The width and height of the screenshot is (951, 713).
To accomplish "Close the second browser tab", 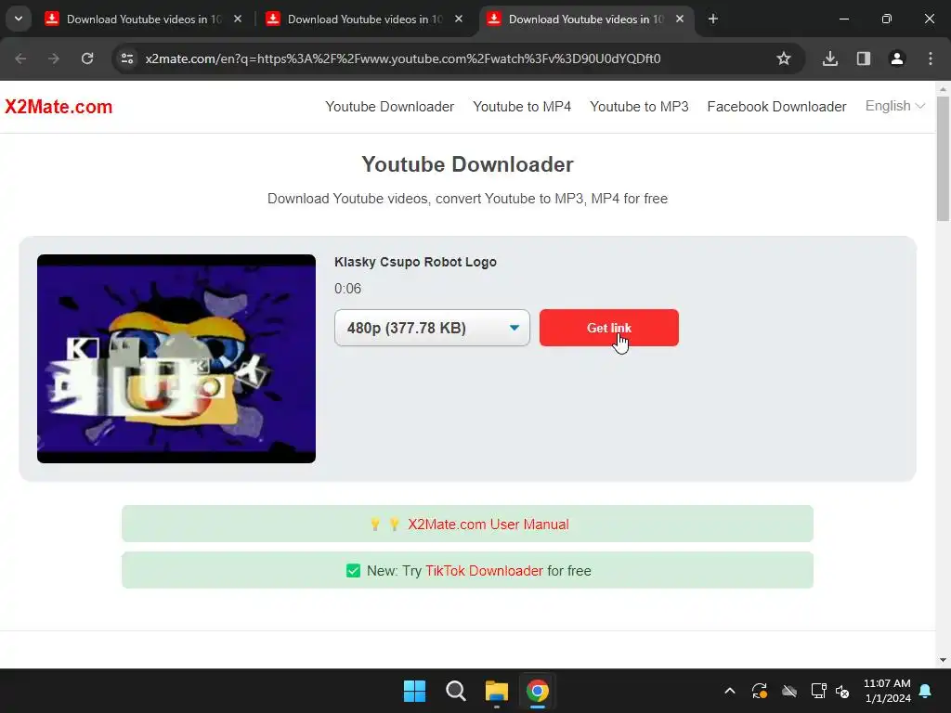I will point(459,19).
